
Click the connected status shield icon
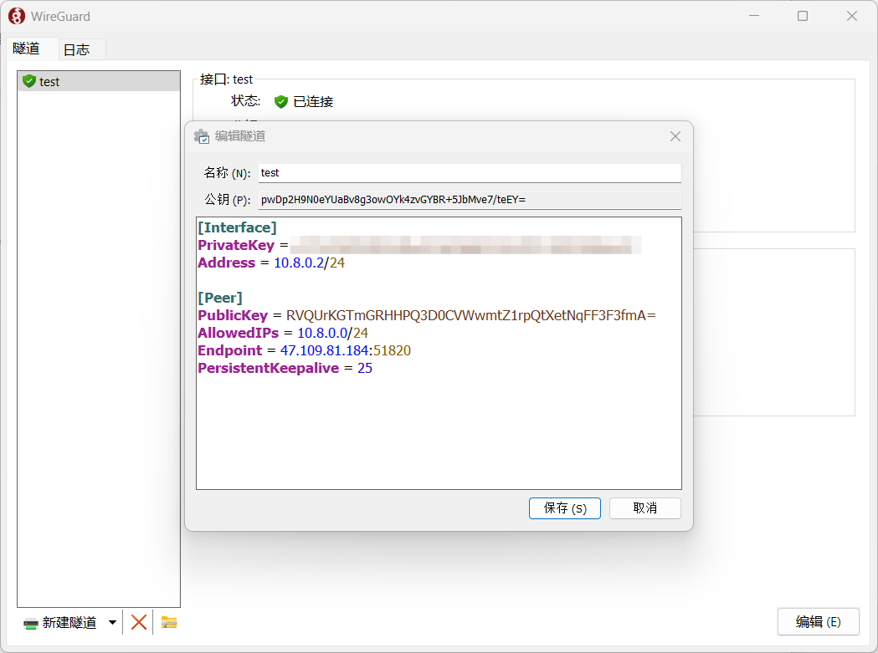[281, 102]
